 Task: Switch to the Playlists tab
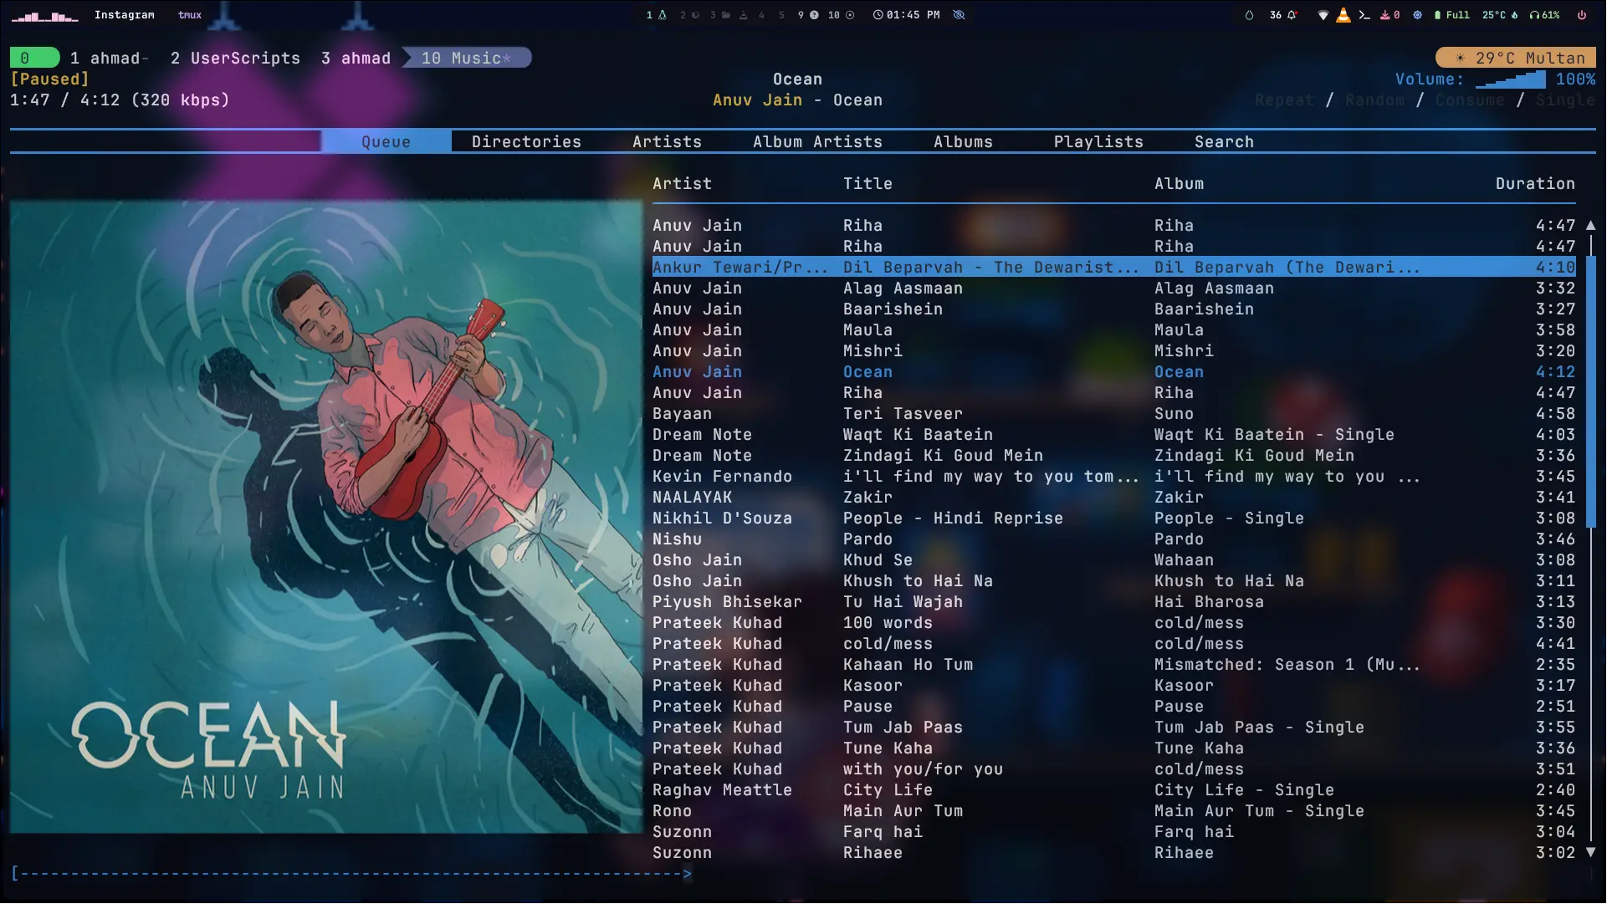pyautogui.click(x=1098, y=142)
